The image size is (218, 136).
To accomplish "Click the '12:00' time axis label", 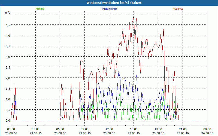I will (109, 129).
